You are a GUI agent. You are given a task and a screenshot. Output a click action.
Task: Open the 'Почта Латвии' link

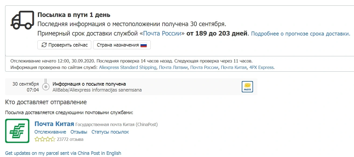[x=173, y=67]
